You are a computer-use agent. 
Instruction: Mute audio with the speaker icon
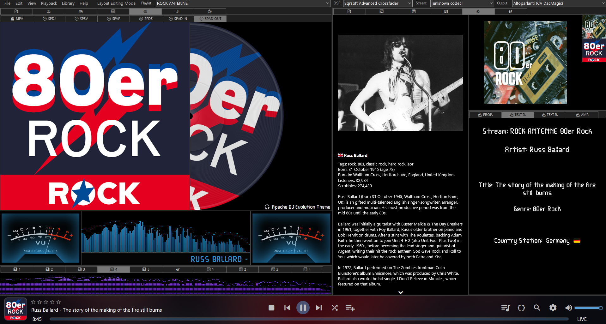click(x=568, y=308)
